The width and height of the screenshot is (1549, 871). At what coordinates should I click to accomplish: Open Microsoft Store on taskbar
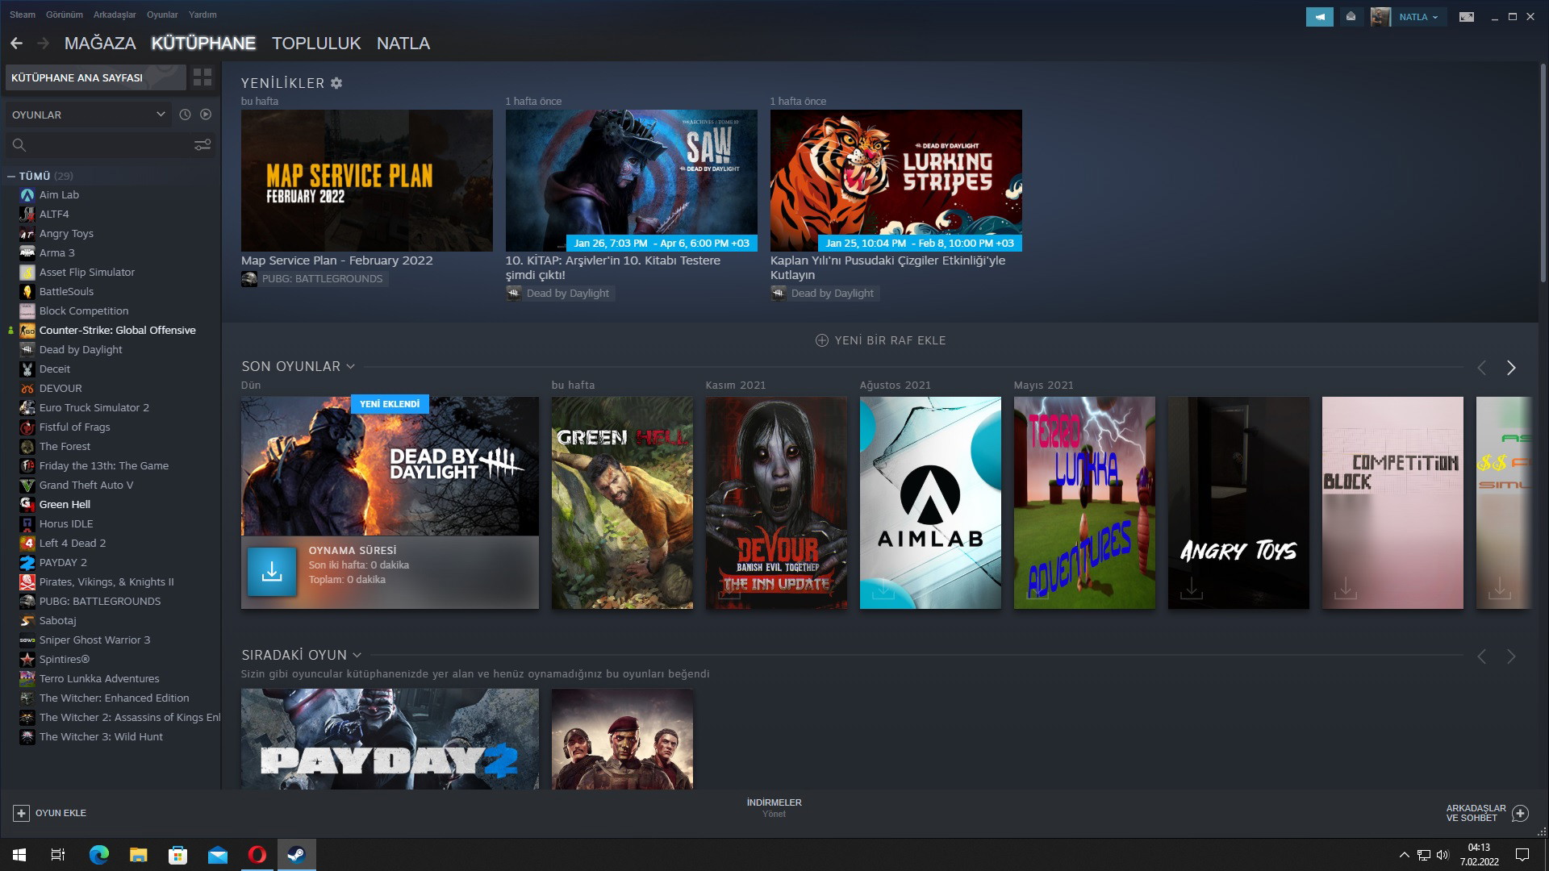point(178,855)
